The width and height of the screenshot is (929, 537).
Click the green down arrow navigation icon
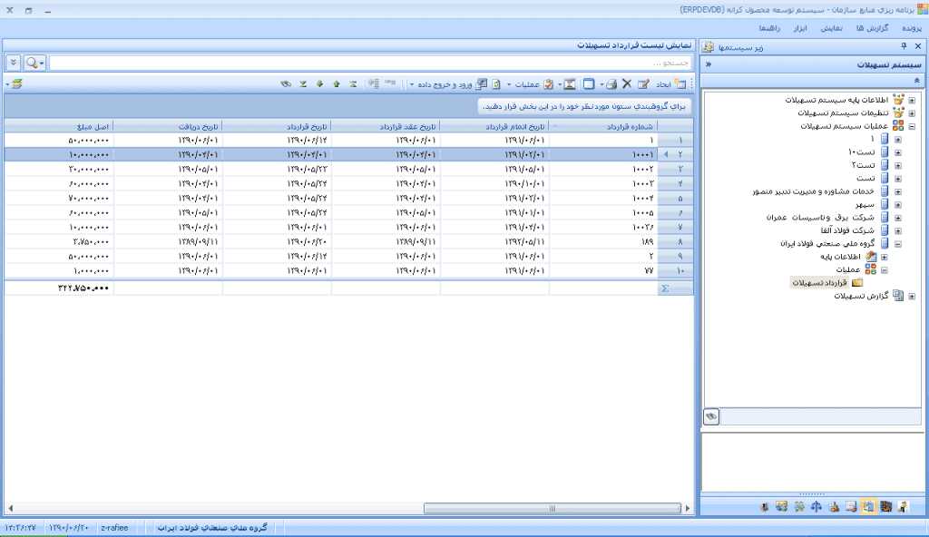click(319, 84)
